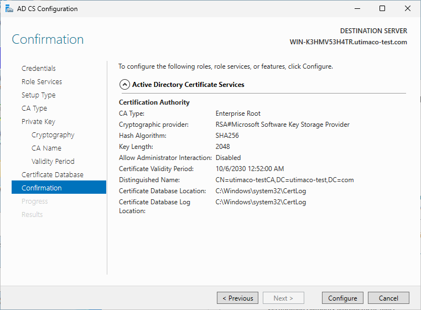This screenshot has width=421, height=310.
Task: Click the 'Key Length:' label
Action: click(136, 147)
